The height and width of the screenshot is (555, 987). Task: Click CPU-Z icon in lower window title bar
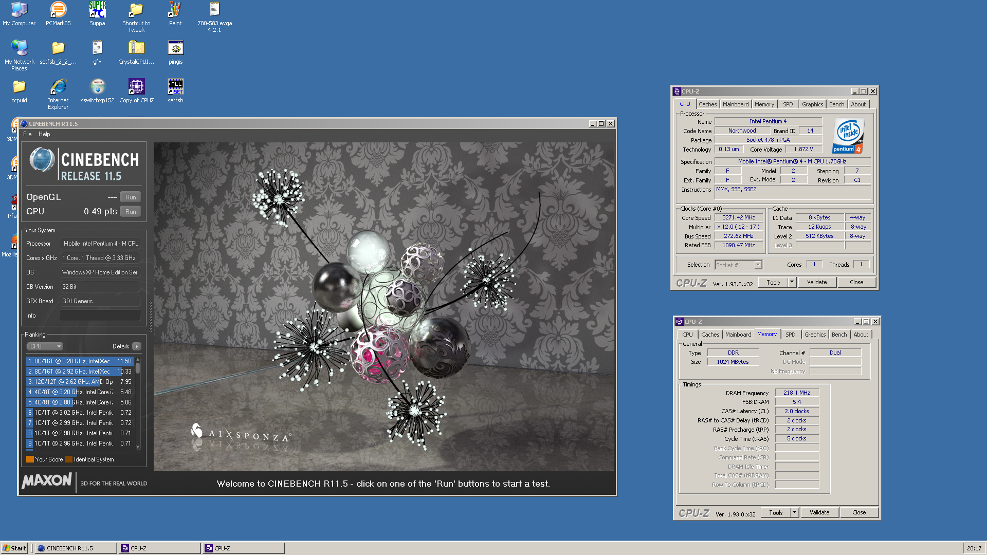pos(680,322)
